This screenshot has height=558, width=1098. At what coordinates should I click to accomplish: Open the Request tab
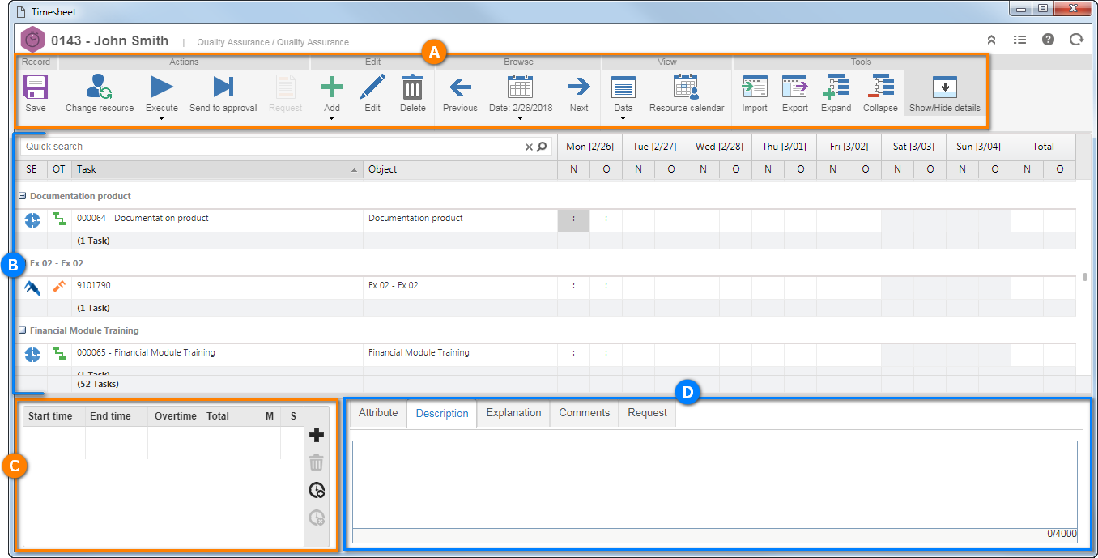pyautogui.click(x=648, y=413)
